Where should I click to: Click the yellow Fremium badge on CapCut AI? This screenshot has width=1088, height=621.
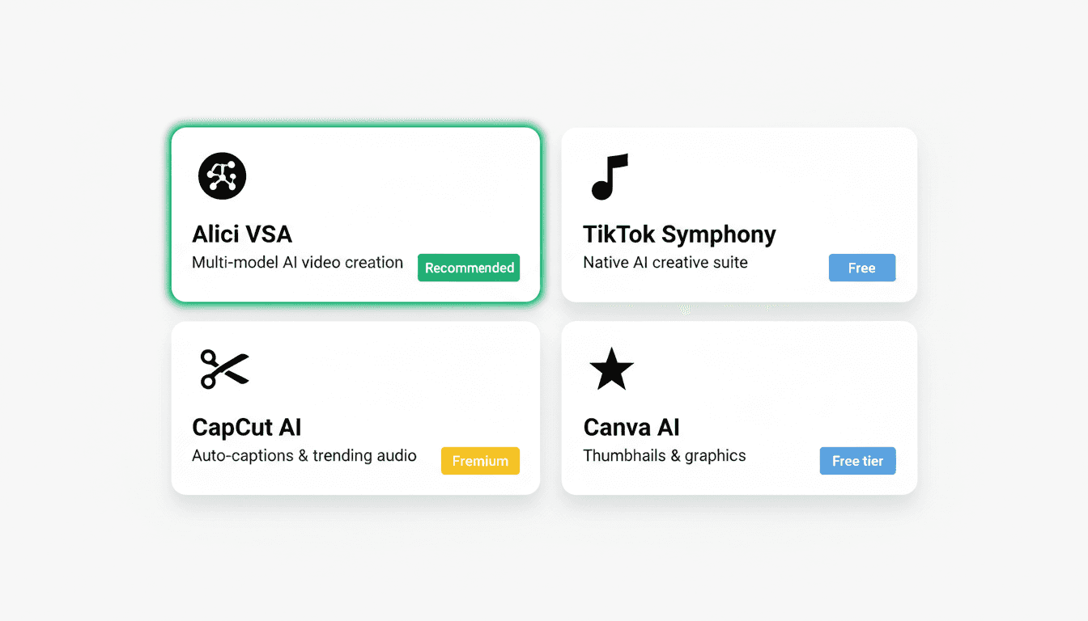click(x=480, y=460)
